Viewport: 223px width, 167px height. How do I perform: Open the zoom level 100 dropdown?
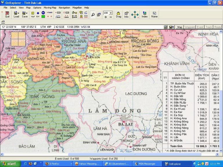click(111, 13)
